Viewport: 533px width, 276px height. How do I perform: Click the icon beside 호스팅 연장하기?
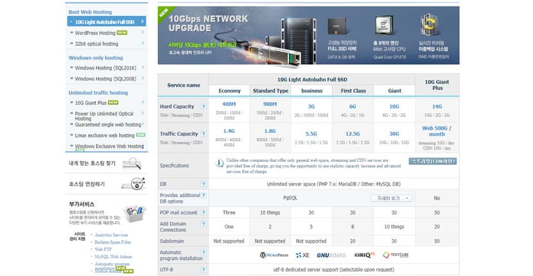point(134,184)
